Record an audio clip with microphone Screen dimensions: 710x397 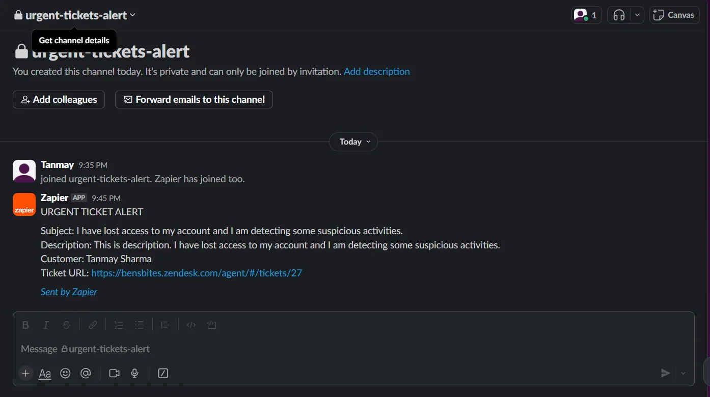tap(134, 374)
